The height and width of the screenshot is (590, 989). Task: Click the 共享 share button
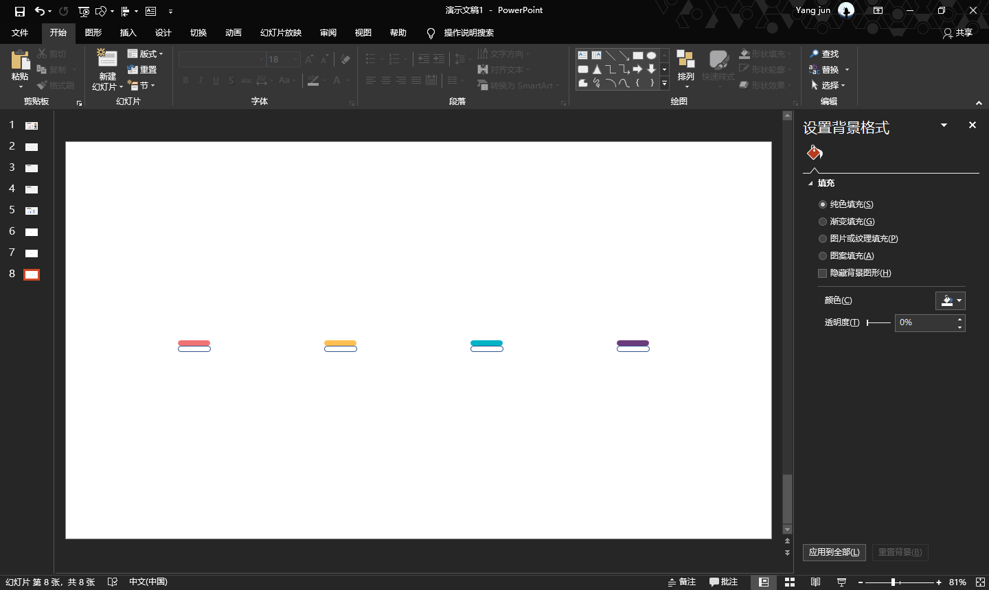958,33
